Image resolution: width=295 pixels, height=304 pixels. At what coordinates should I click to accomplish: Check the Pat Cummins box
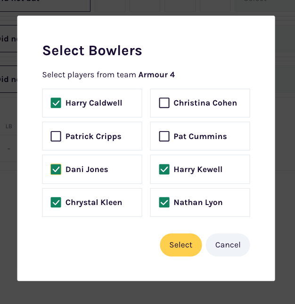pos(164,137)
